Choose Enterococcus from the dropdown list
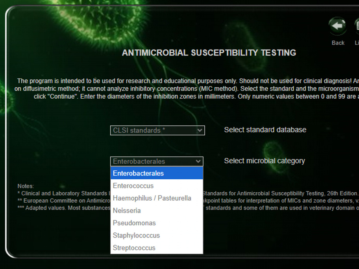Image resolution: width=359 pixels, height=269 pixels. [157, 186]
